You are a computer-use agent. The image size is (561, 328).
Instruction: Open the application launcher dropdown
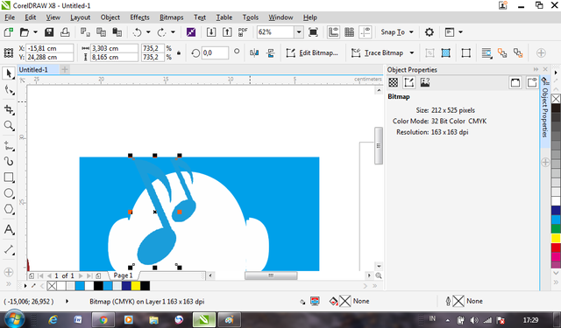(x=460, y=32)
